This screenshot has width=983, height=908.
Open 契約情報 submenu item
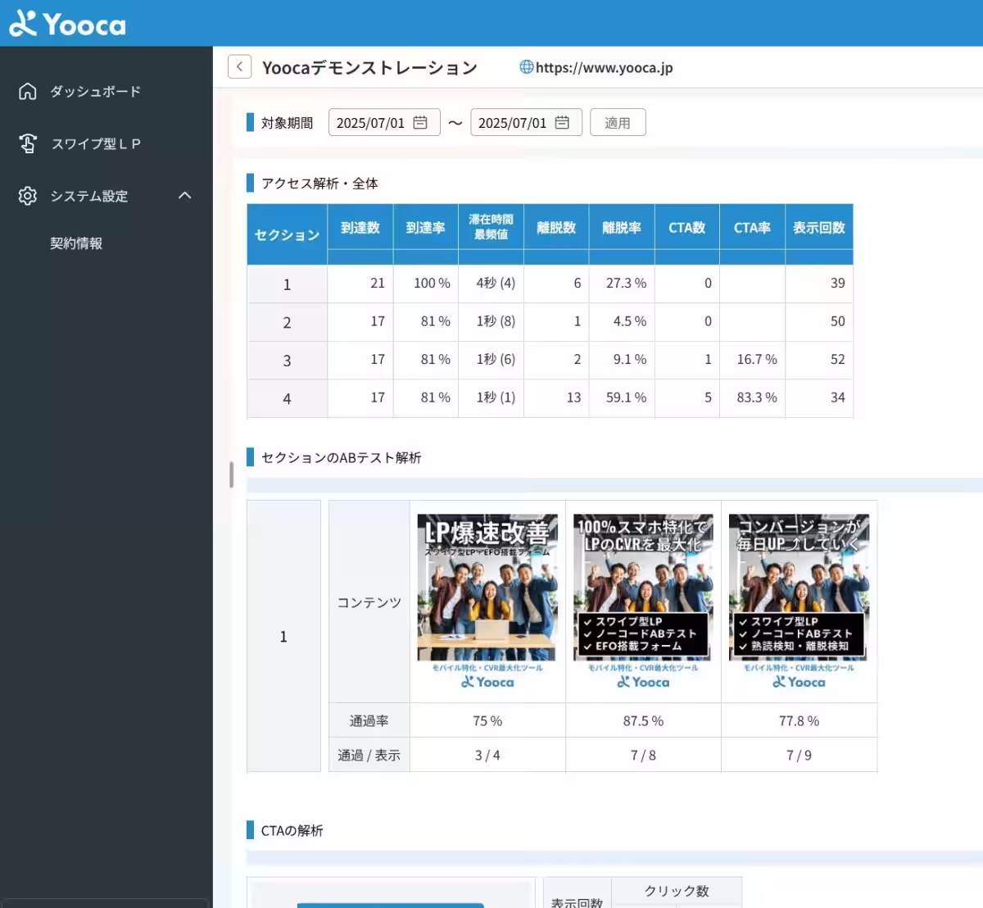[76, 243]
